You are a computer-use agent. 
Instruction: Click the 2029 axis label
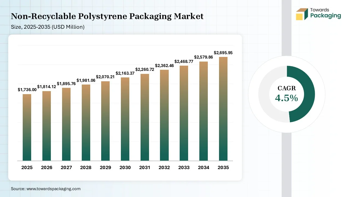click(105, 167)
